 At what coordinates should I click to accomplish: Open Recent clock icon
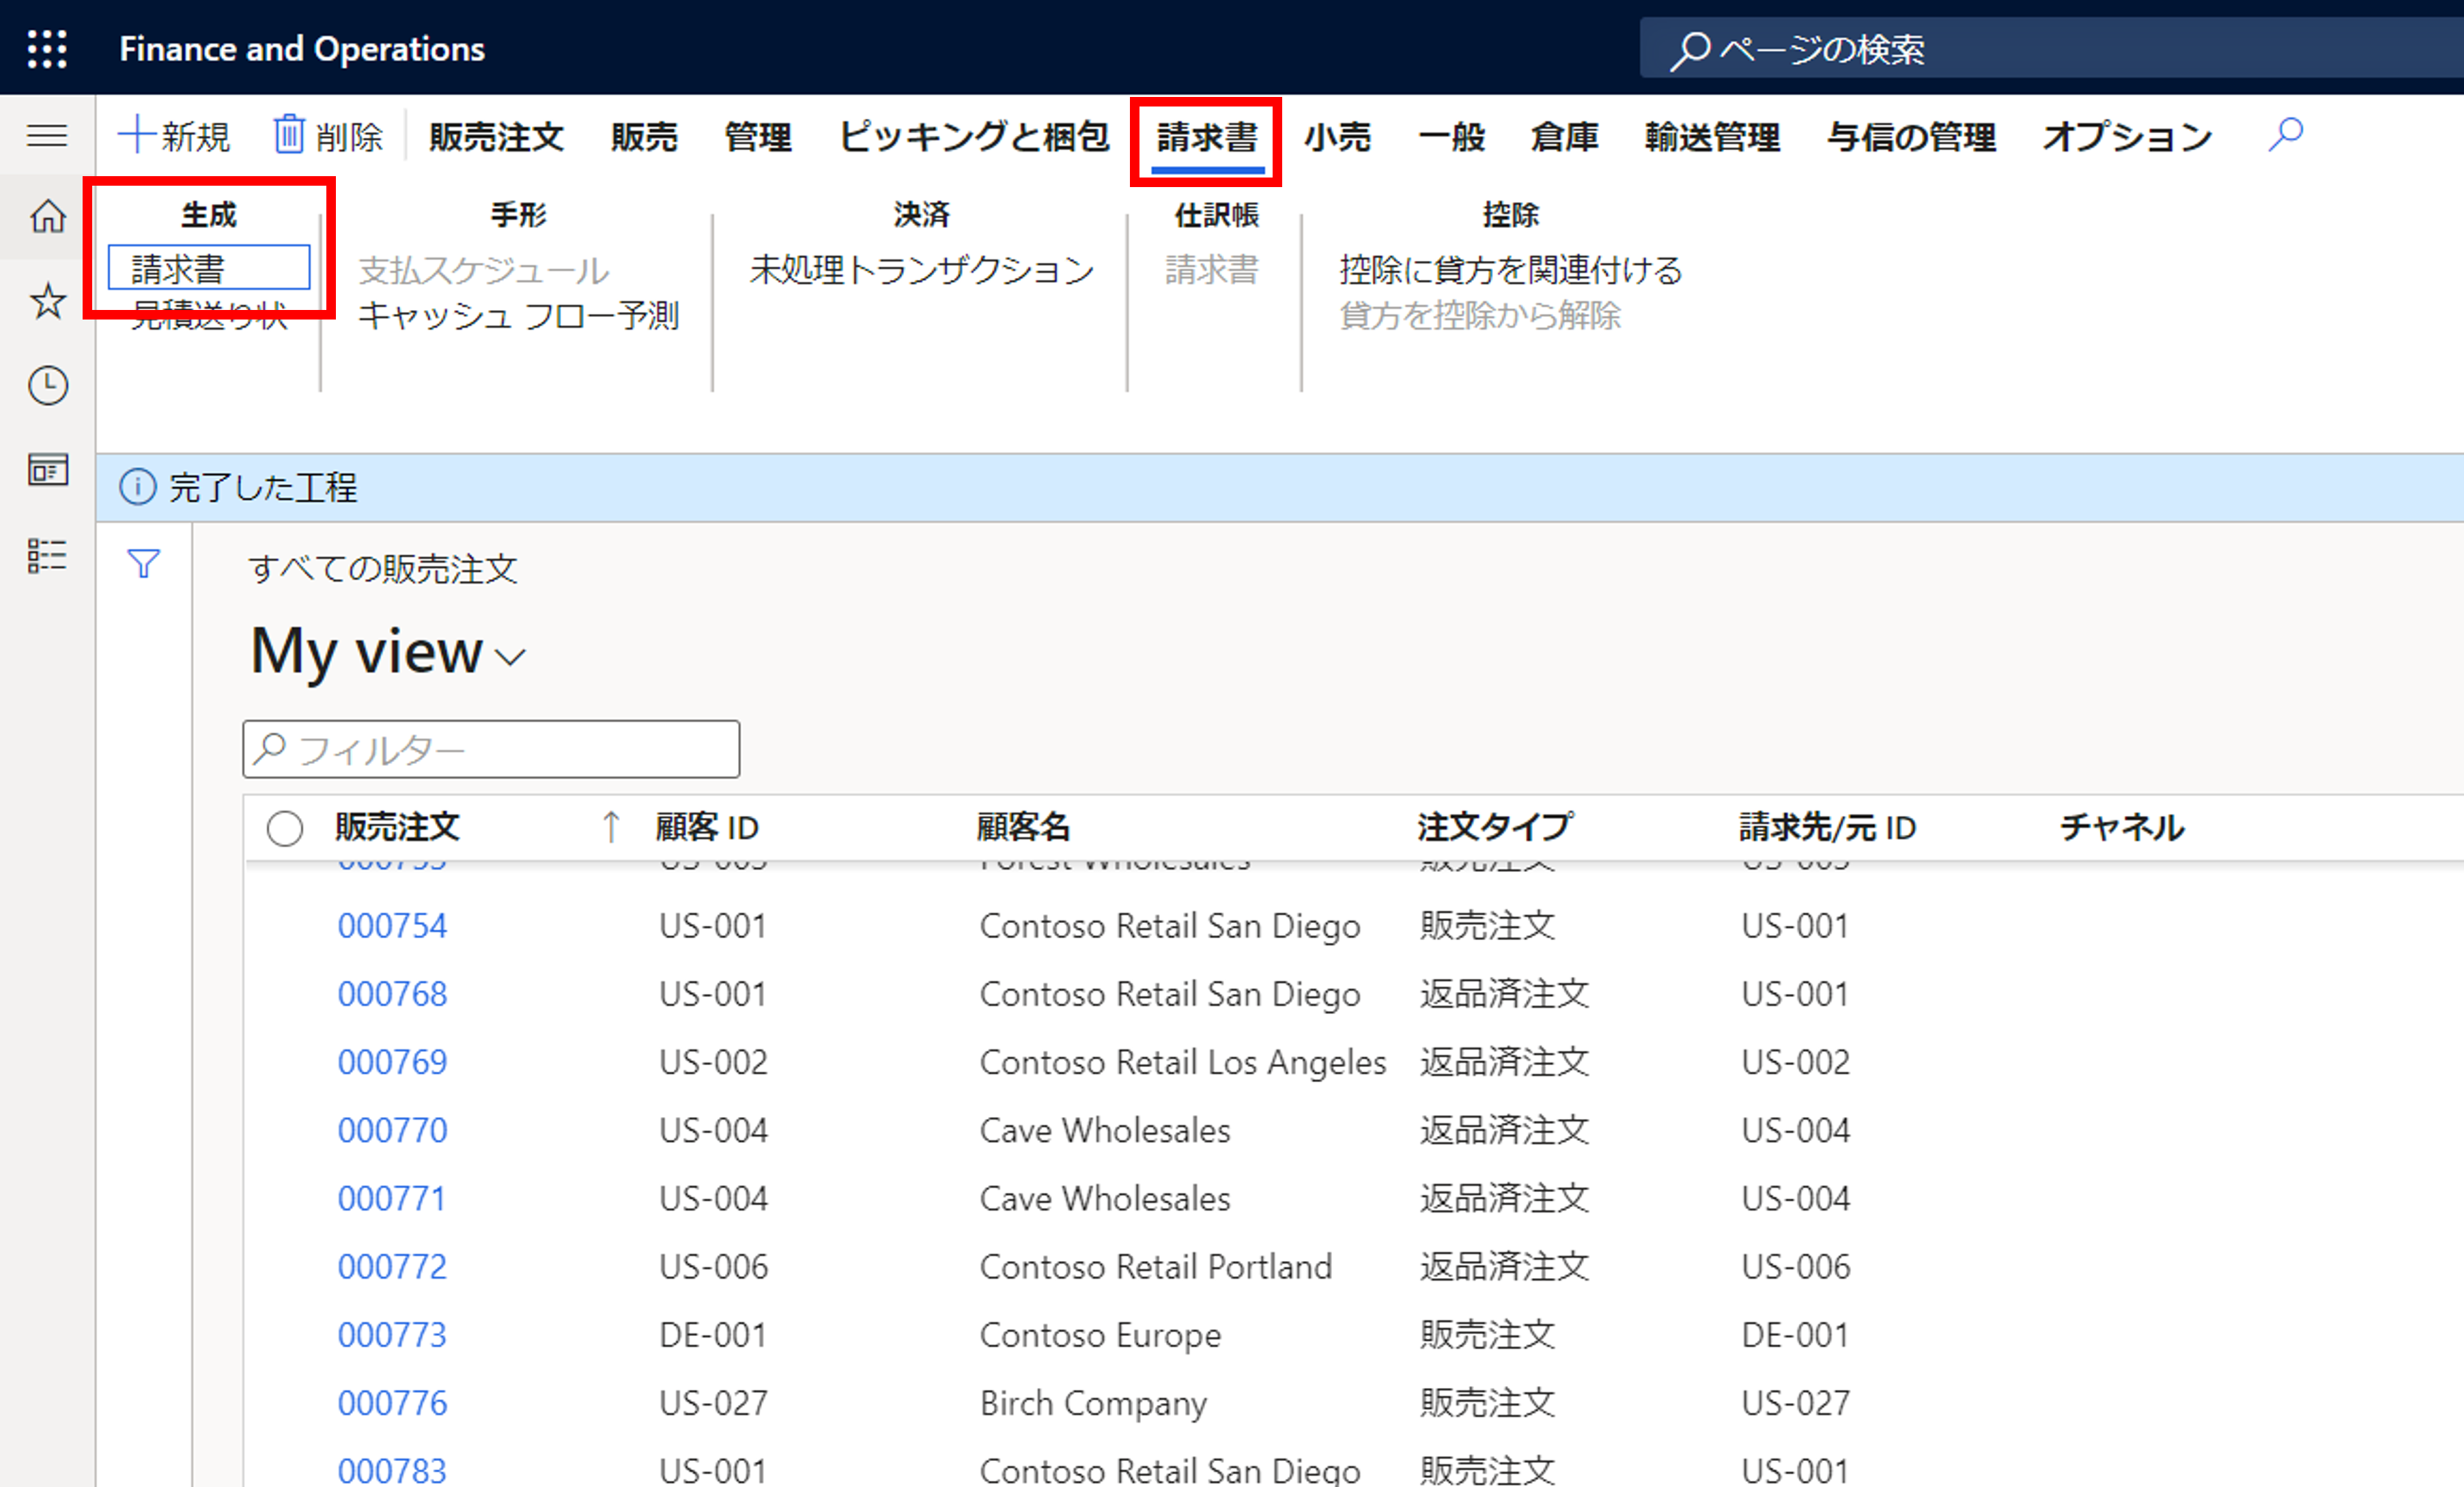[x=47, y=385]
